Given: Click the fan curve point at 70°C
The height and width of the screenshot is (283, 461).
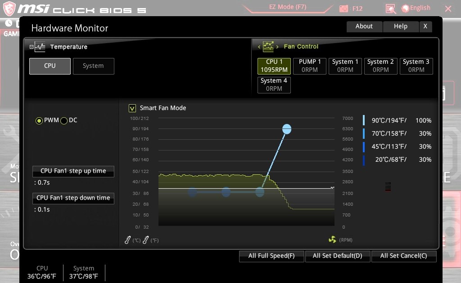Looking at the screenshot, I should click(260, 192).
